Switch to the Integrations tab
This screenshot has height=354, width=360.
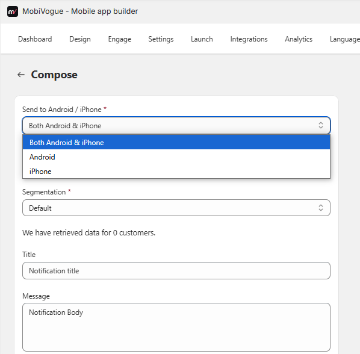(249, 39)
